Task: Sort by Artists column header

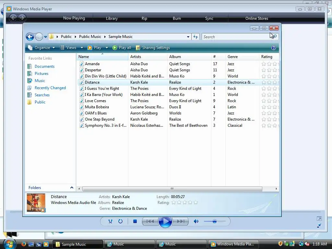Action: [x=148, y=56]
